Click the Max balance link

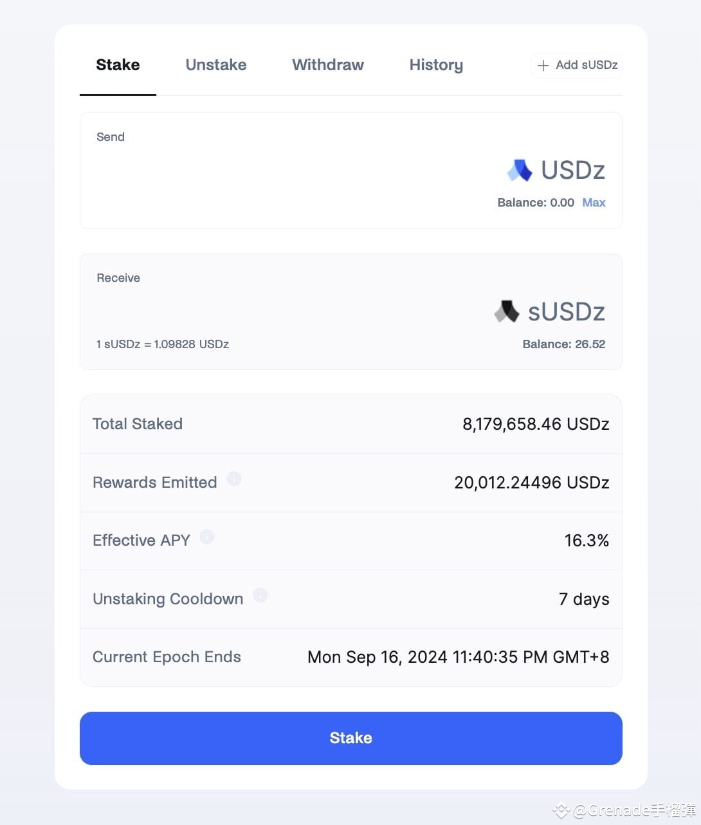(594, 203)
